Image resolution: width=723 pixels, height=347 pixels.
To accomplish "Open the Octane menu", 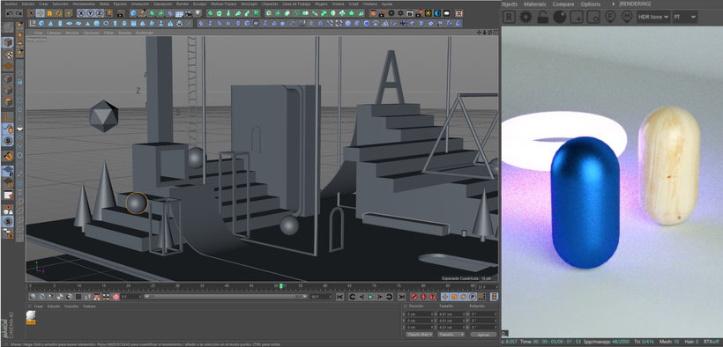I will 338,4.
